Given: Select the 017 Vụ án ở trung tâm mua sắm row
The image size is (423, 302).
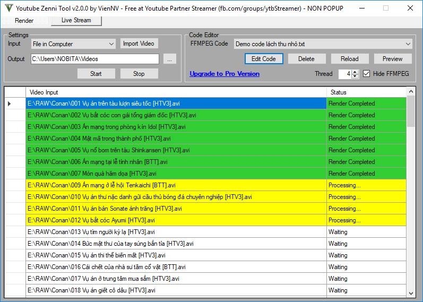Looking at the screenshot, I should (176, 279).
